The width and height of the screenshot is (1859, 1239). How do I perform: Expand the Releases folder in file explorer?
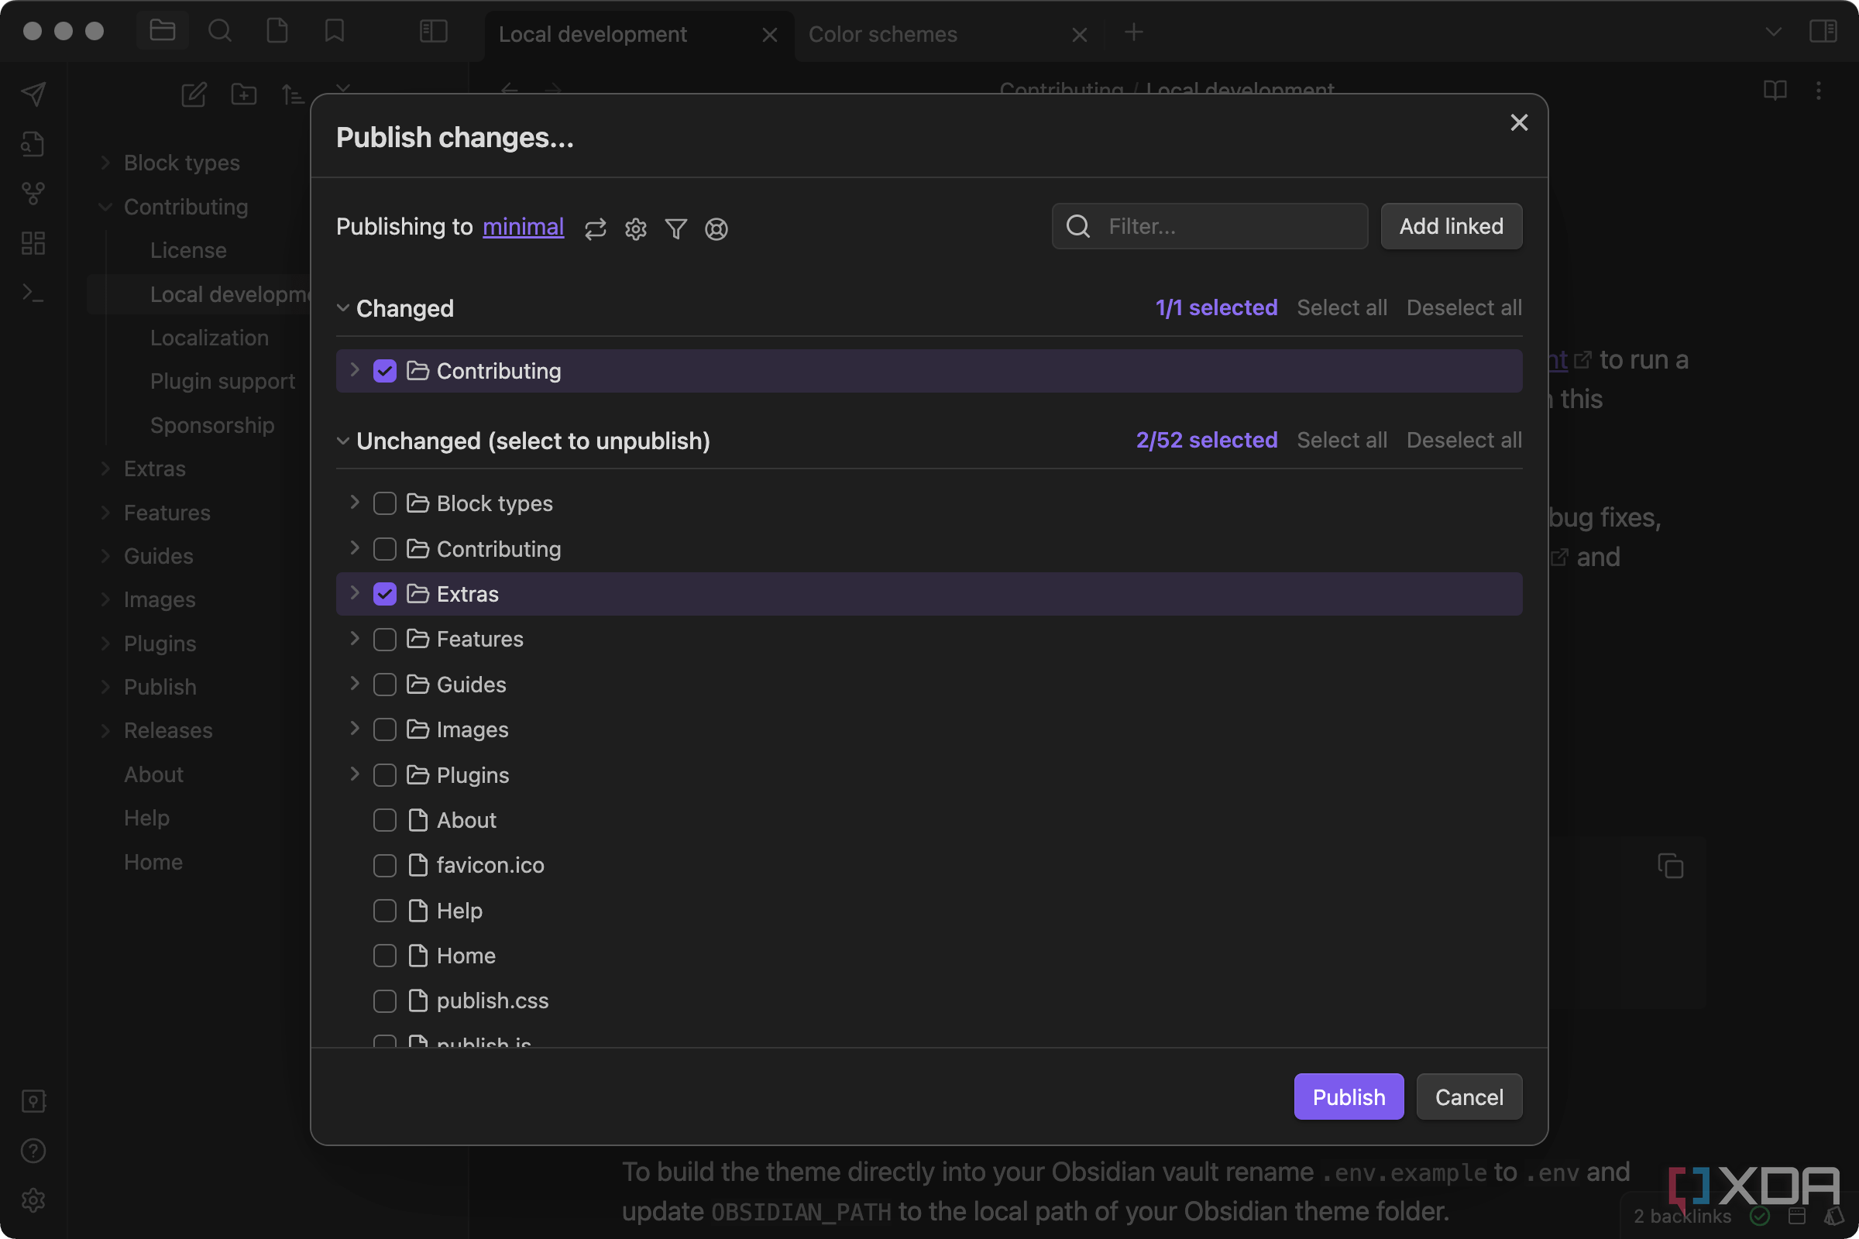point(105,730)
